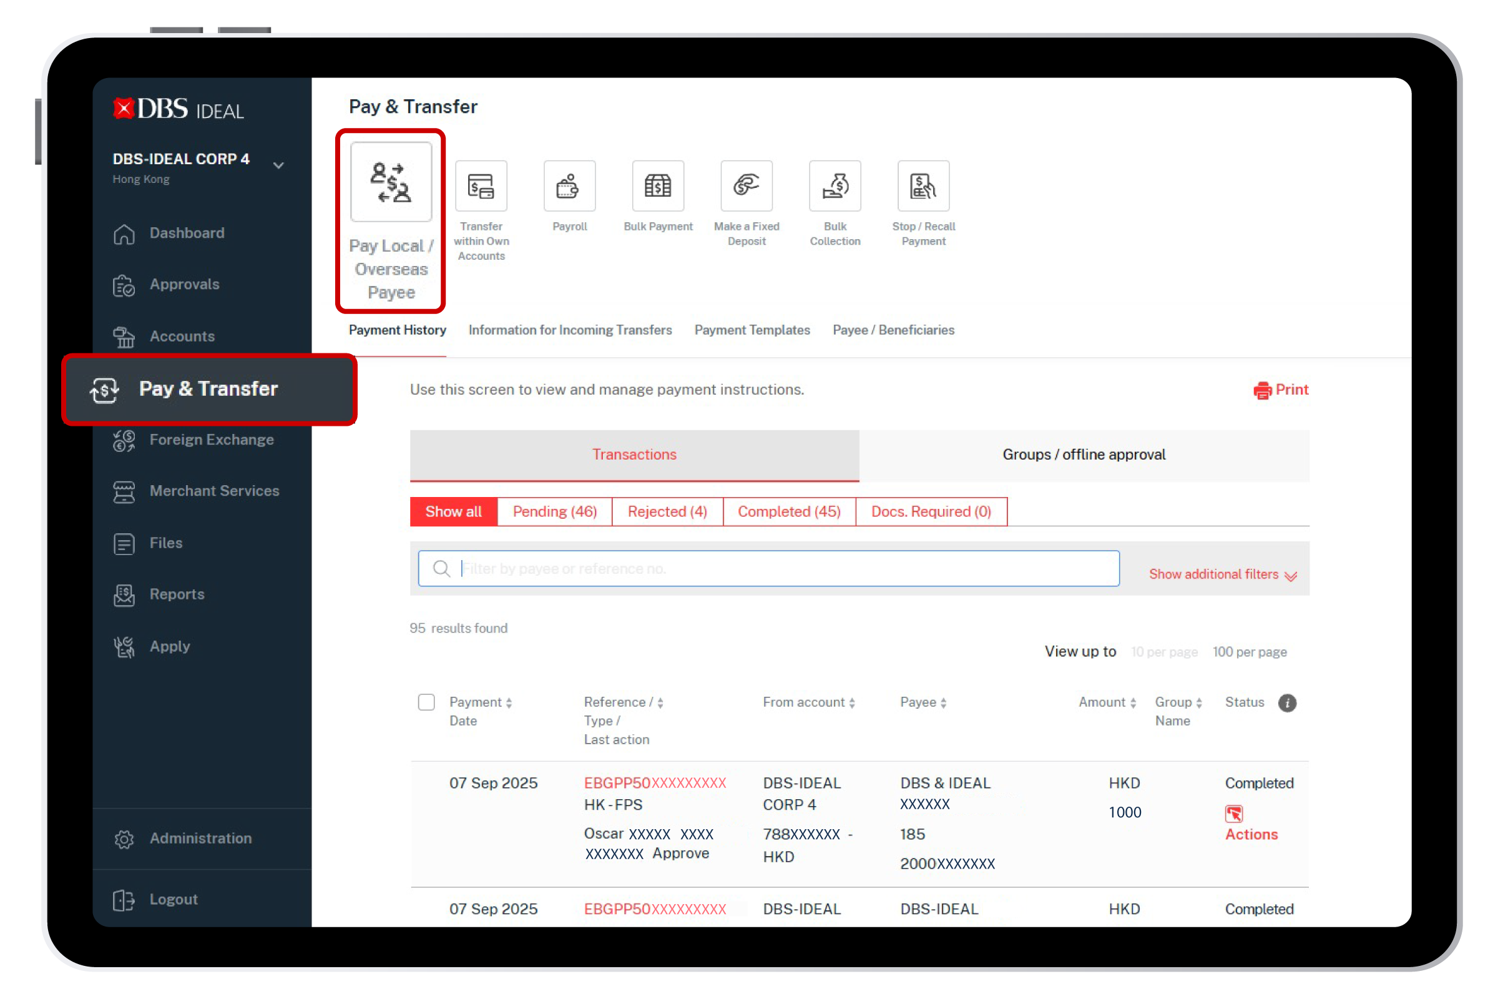The height and width of the screenshot is (999, 1498).
Task: Click Transfer within Own Accounts icon
Action: [481, 186]
